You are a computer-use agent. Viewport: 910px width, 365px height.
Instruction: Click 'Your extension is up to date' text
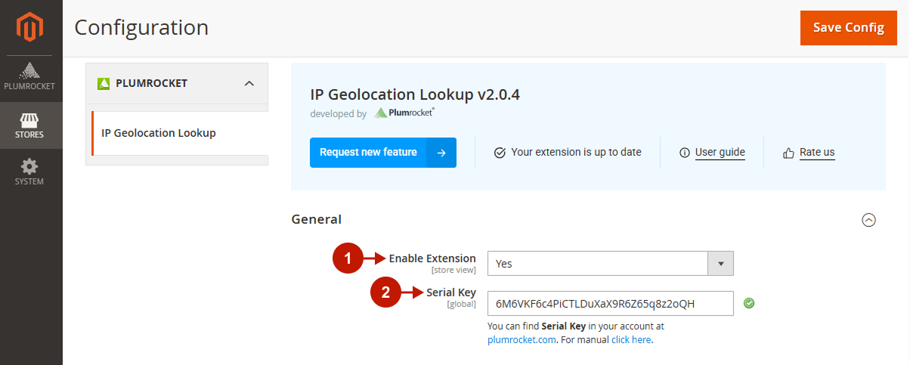pyautogui.click(x=576, y=153)
